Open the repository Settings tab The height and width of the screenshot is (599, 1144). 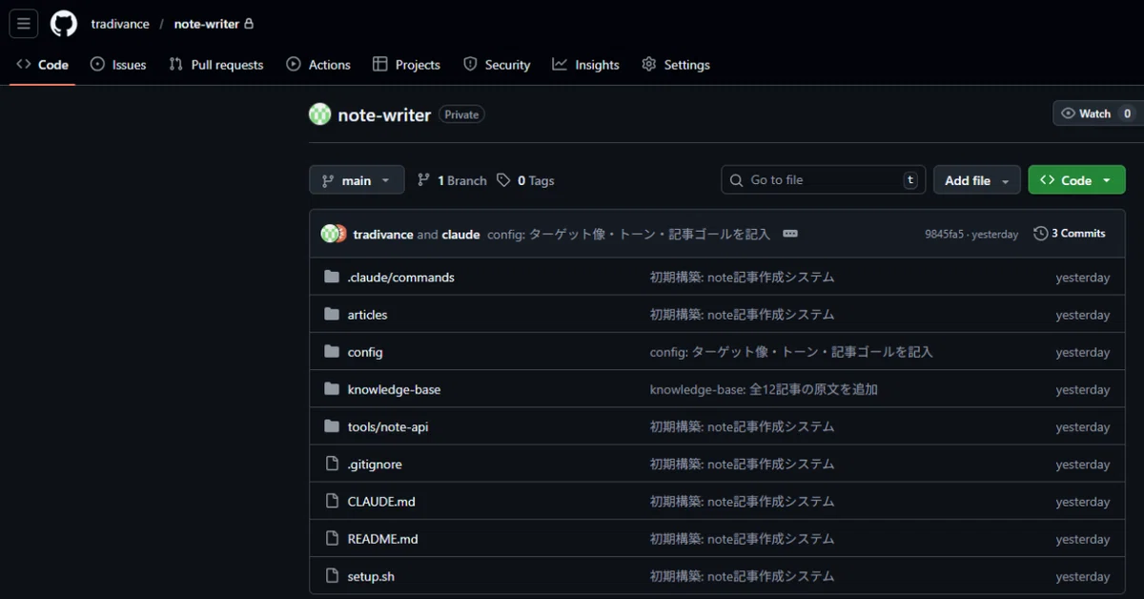pyautogui.click(x=676, y=65)
